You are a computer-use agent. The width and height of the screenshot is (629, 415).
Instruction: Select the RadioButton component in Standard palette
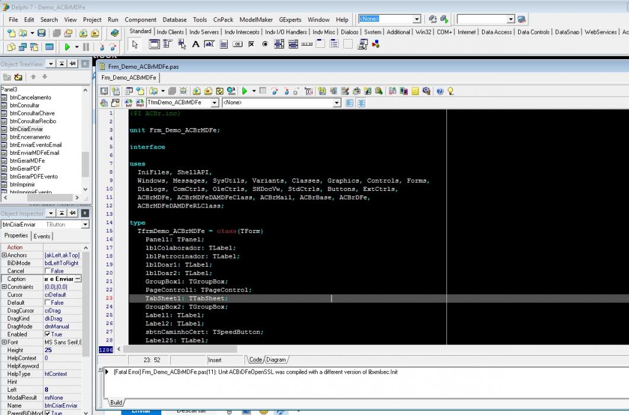coord(265,44)
